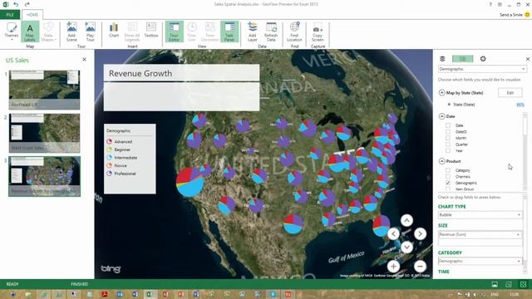Click the field list vertical scrollbar
The height and width of the screenshot is (299, 532).
pos(525,151)
